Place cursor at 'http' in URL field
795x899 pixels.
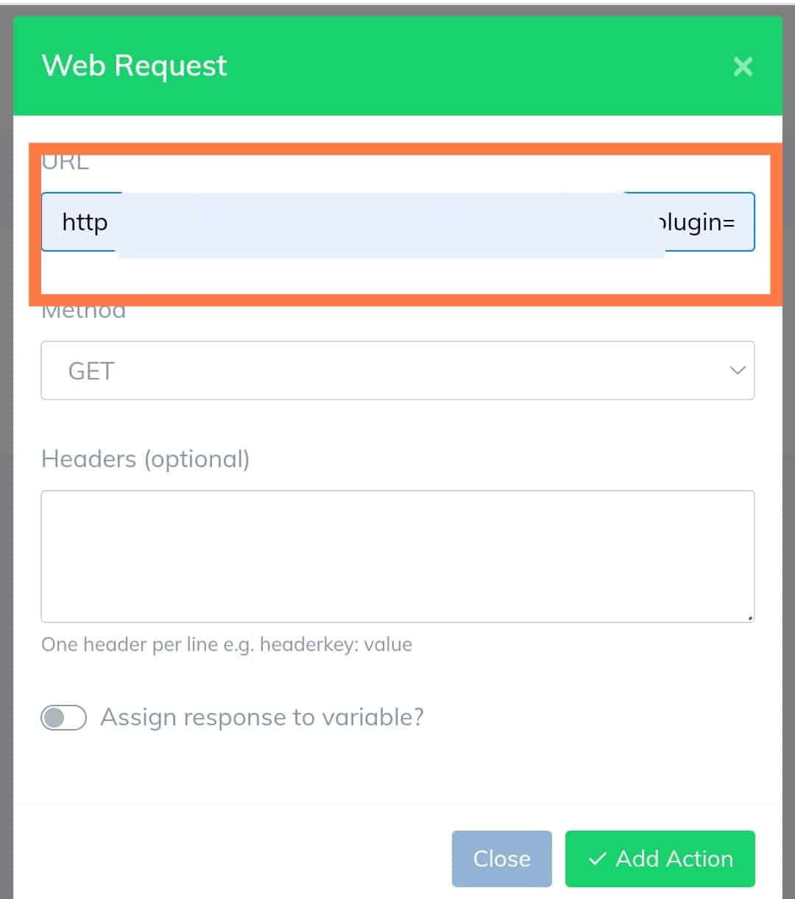coord(85,222)
